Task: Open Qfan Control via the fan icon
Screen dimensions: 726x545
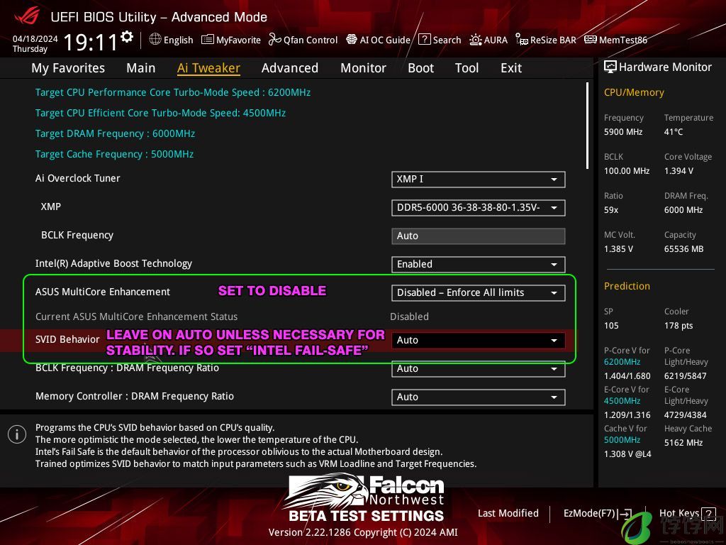Action: 274,40
